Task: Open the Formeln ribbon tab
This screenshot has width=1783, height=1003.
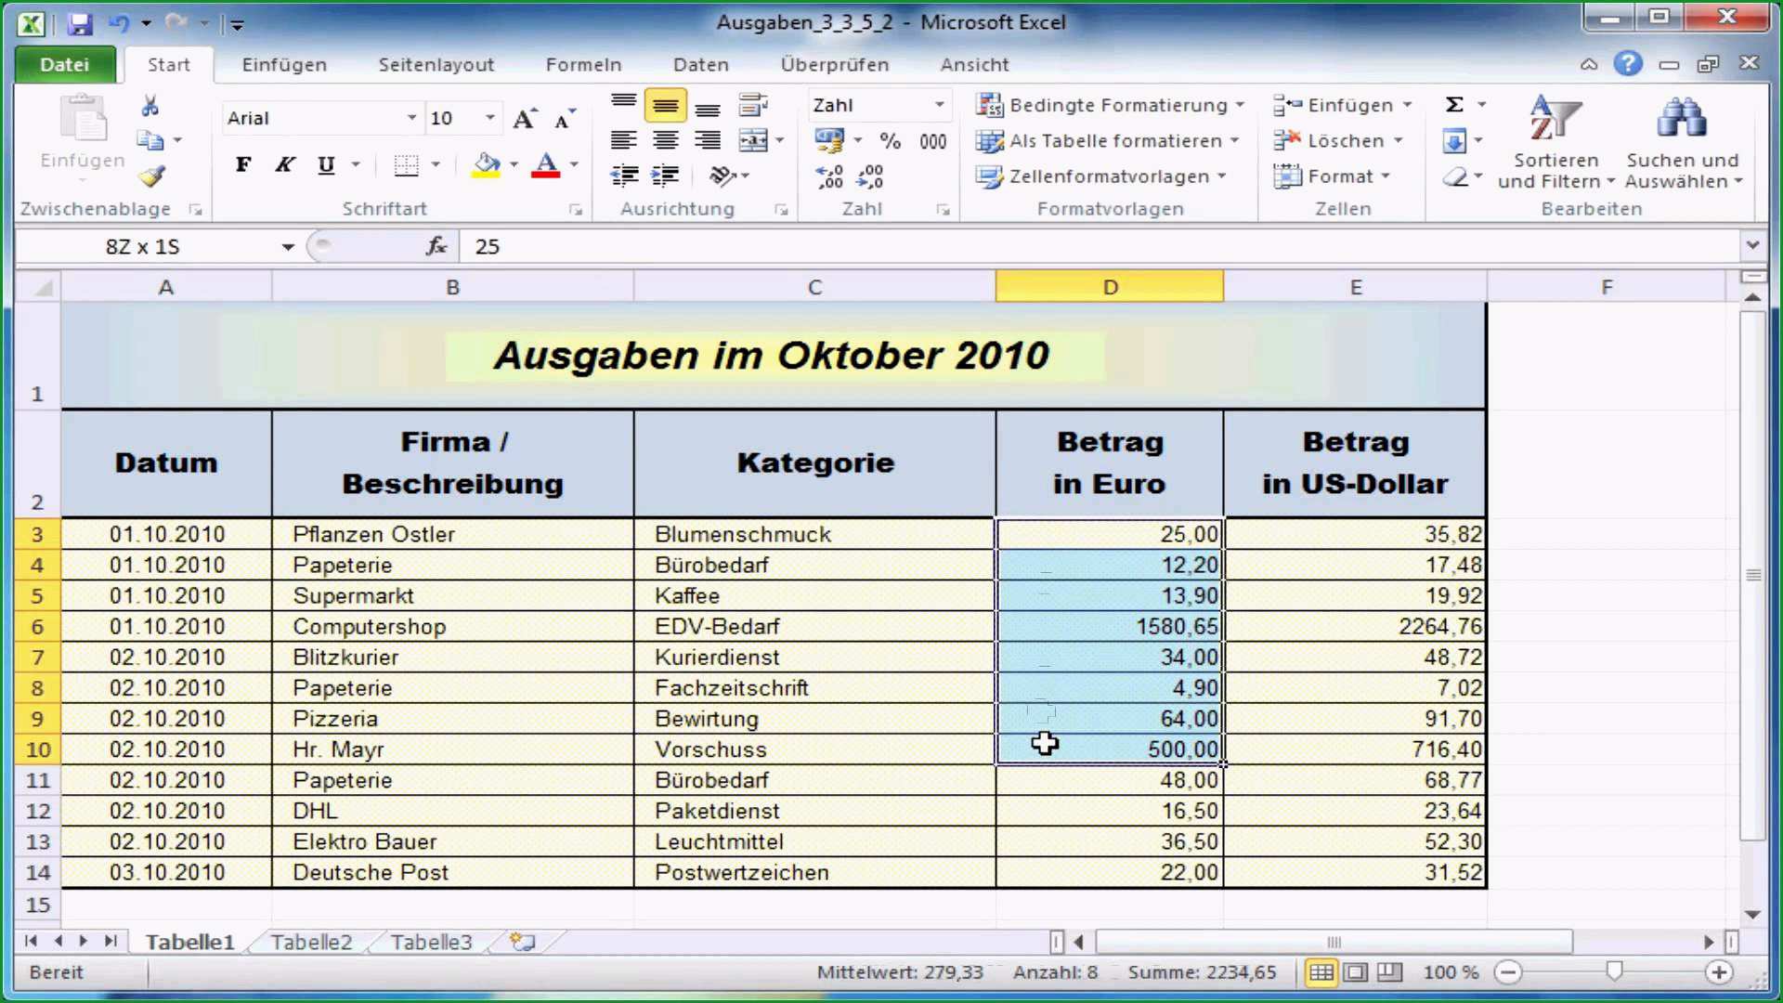Action: coord(584,65)
